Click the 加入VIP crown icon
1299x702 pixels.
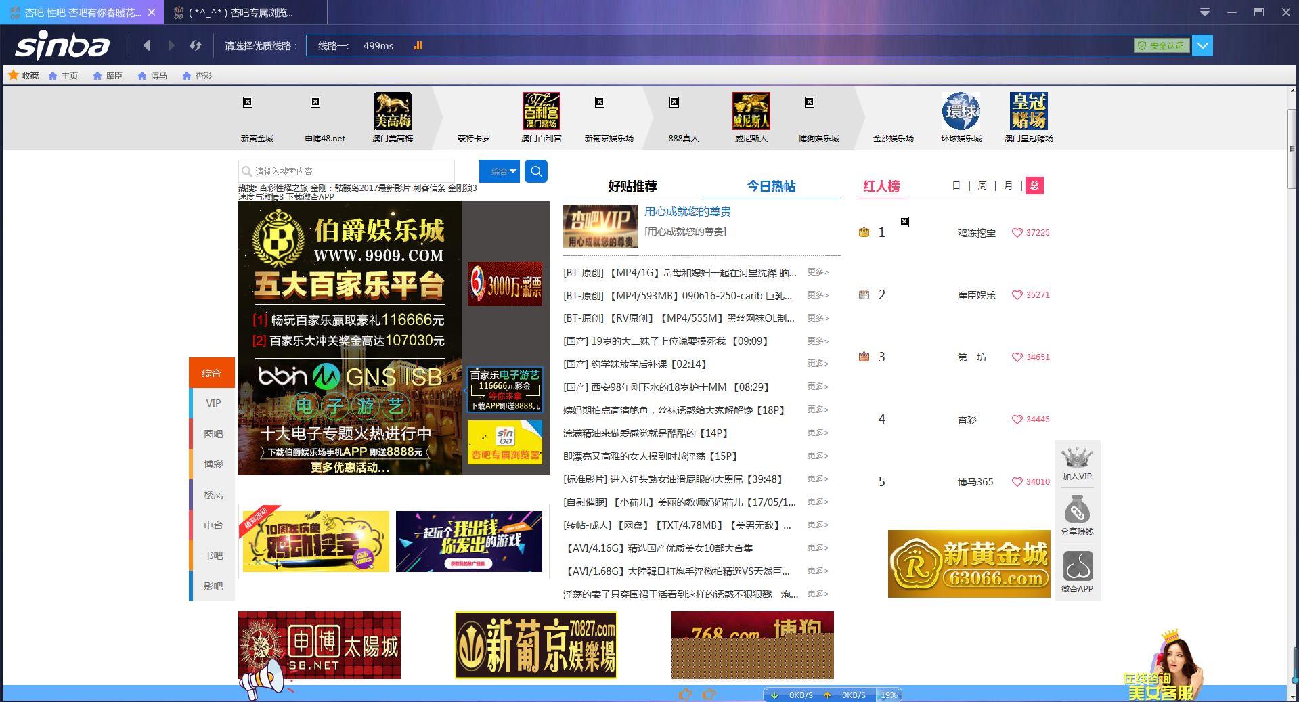pyautogui.click(x=1077, y=458)
